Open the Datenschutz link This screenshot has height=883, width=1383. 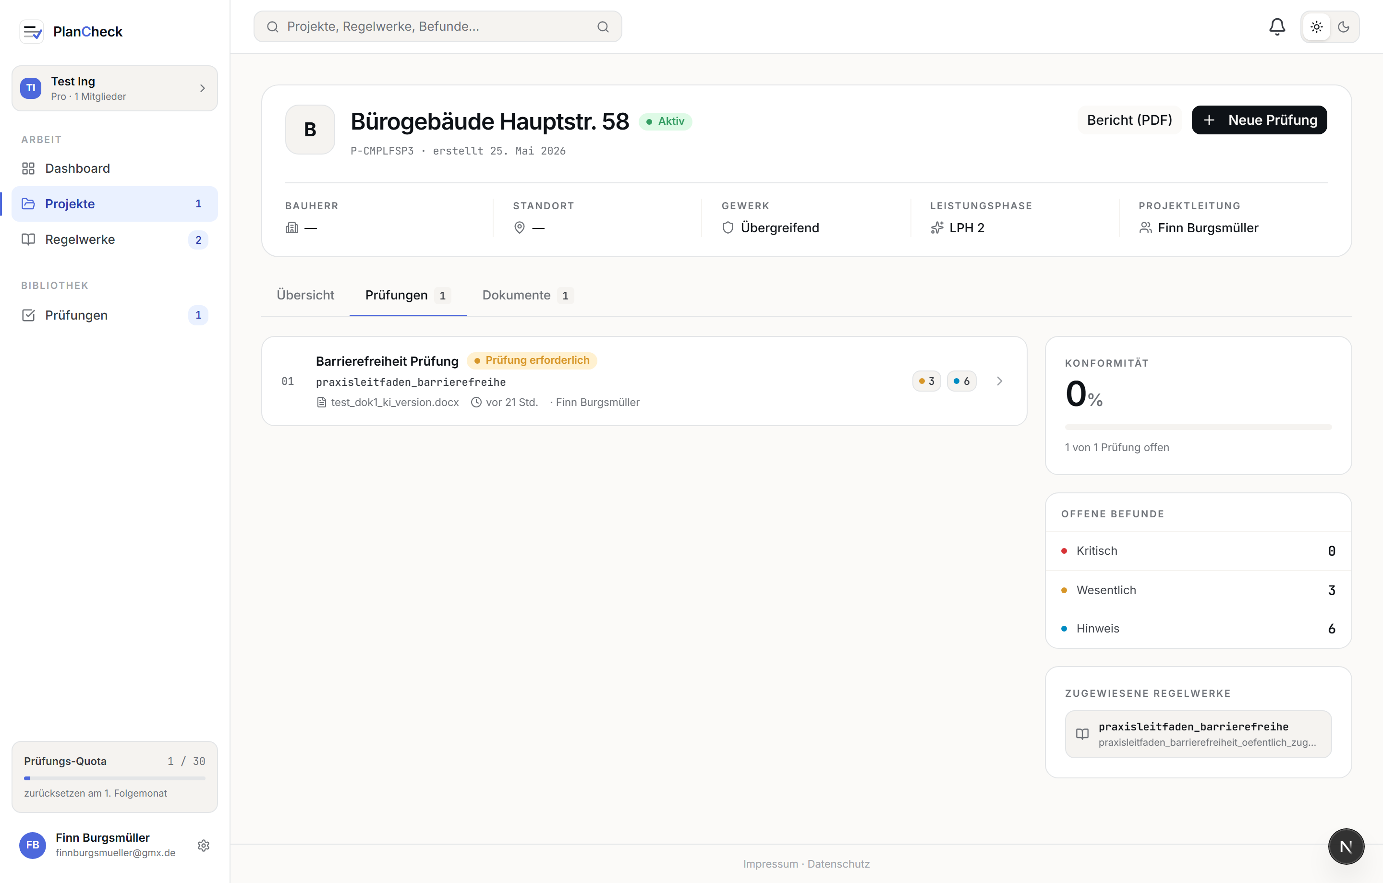point(838,864)
